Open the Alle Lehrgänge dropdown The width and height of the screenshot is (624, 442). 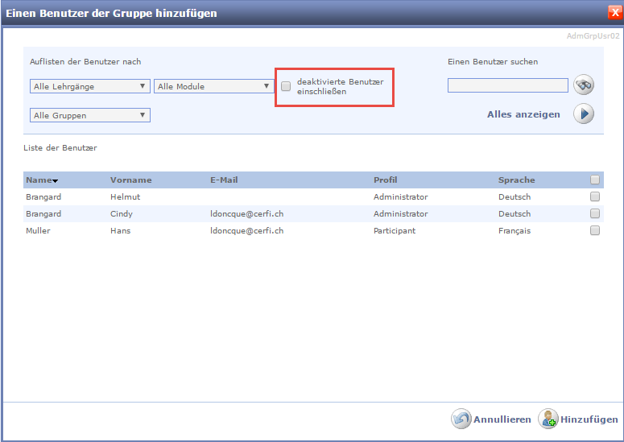pos(89,86)
